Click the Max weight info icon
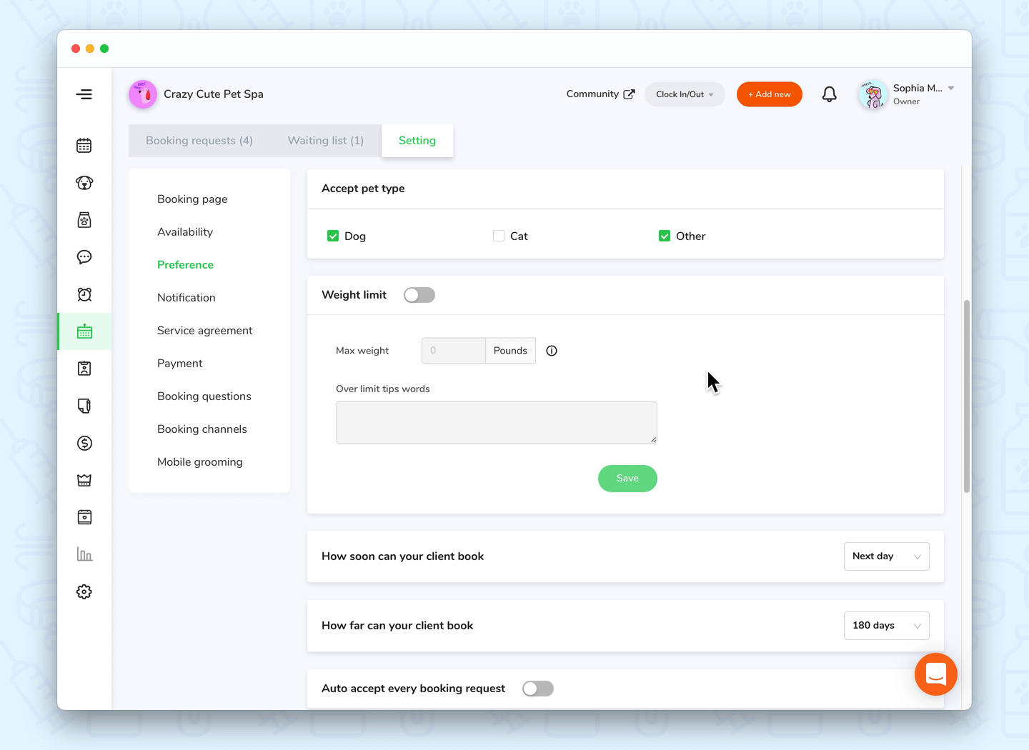This screenshot has width=1029, height=750. point(552,351)
